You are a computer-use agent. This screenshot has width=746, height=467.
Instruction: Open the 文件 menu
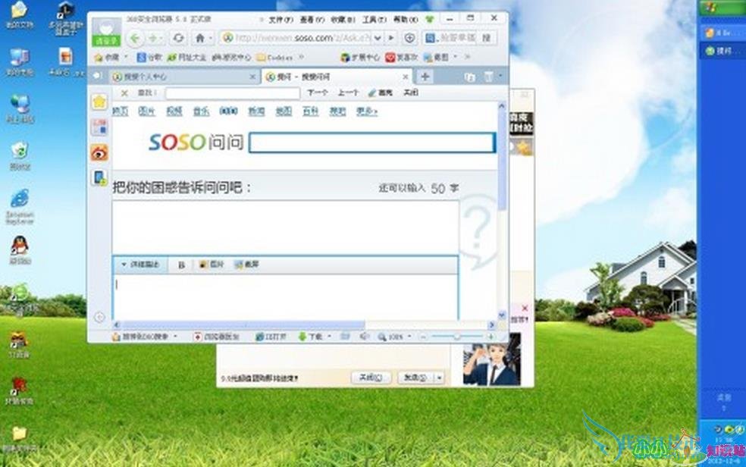coord(281,20)
